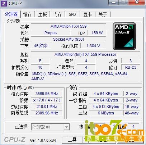The height and width of the screenshot is (145, 146).
Task: Click the core voltage value 1.384 V
Action: point(93,46)
